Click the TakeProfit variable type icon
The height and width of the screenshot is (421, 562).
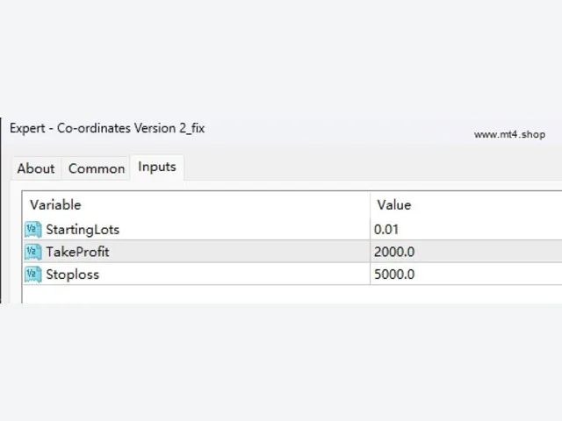[x=33, y=252]
